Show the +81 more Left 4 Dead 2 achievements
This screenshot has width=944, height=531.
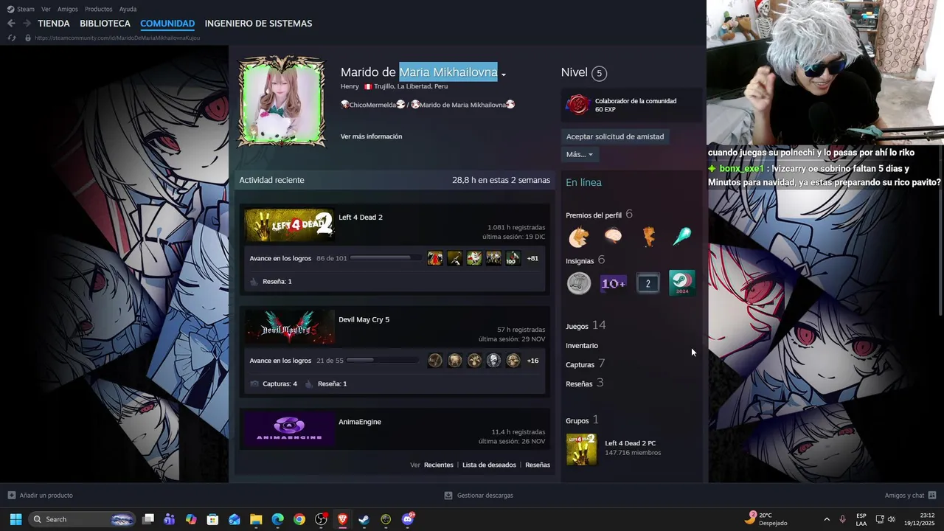coord(532,258)
